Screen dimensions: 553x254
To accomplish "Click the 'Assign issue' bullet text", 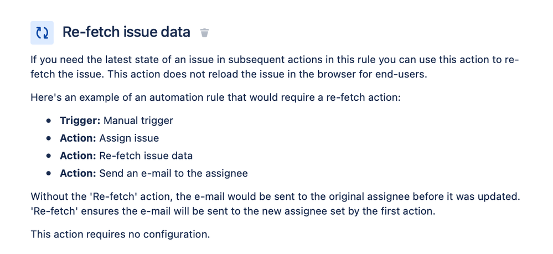I will (x=129, y=138).
